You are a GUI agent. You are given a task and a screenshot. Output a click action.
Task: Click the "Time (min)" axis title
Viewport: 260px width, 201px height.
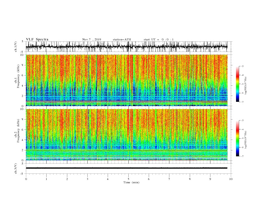point(131,182)
